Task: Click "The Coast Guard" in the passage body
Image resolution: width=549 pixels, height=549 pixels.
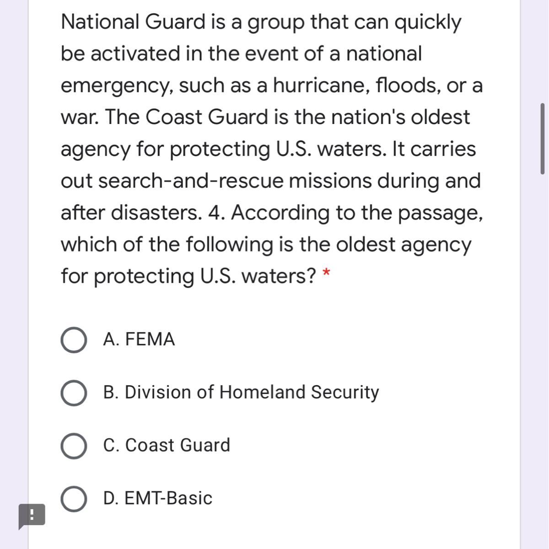Action: [x=187, y=117]
